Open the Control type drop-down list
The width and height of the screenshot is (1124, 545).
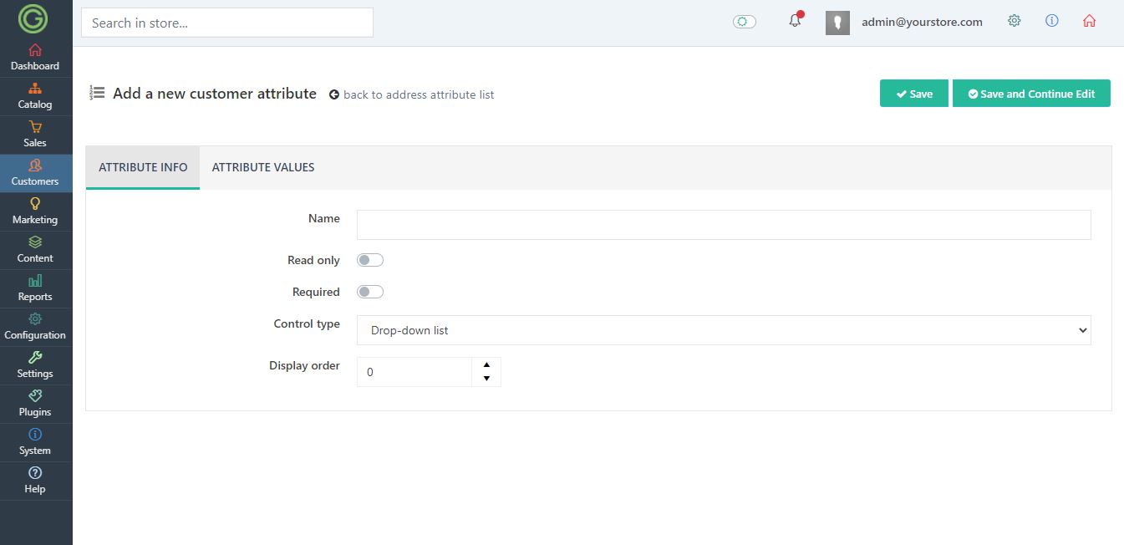(724, 330)
